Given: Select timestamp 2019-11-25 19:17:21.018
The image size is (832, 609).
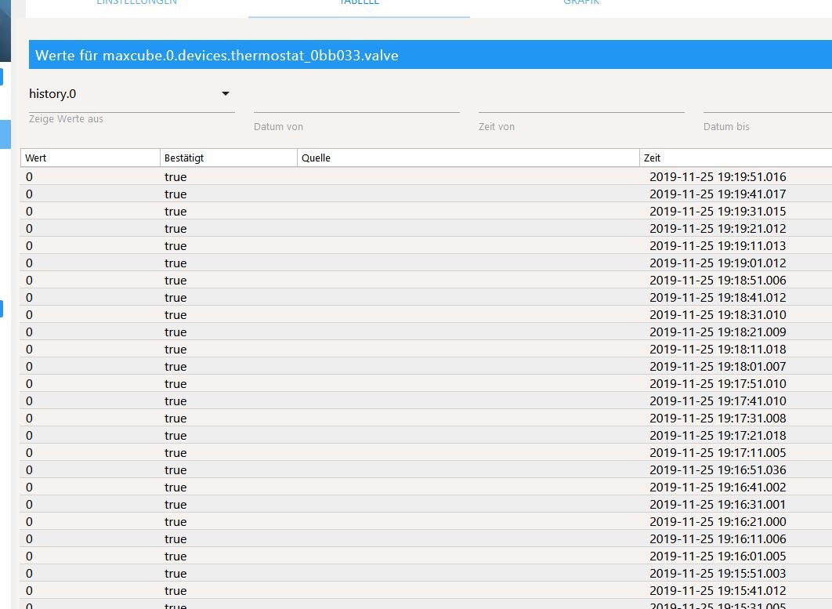Looking at the screenshot, I should (x=718, y=436).
